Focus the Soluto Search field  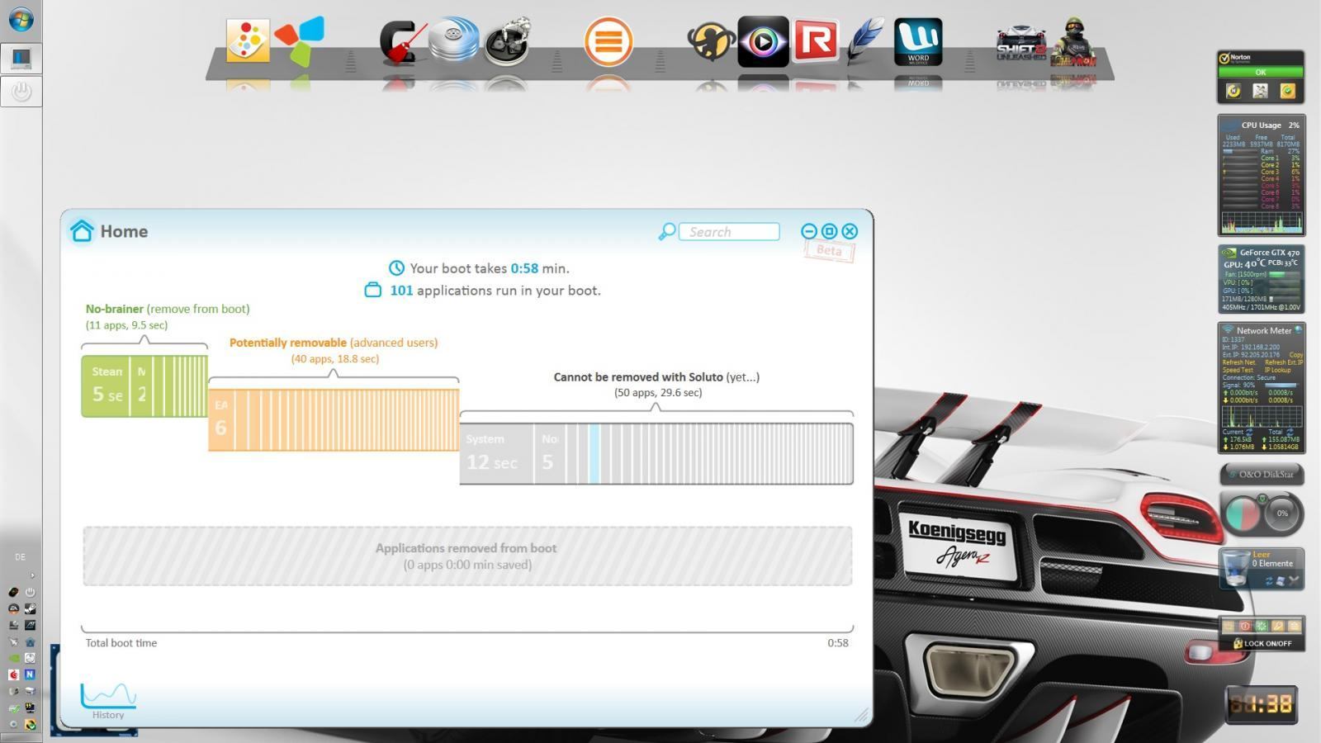coord(729,232)
